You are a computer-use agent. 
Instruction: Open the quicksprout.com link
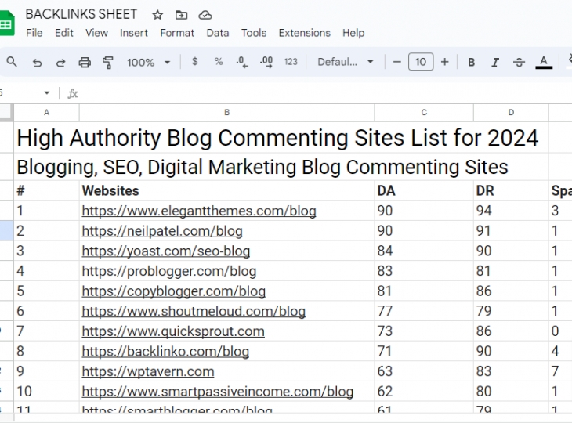[173, 331]
